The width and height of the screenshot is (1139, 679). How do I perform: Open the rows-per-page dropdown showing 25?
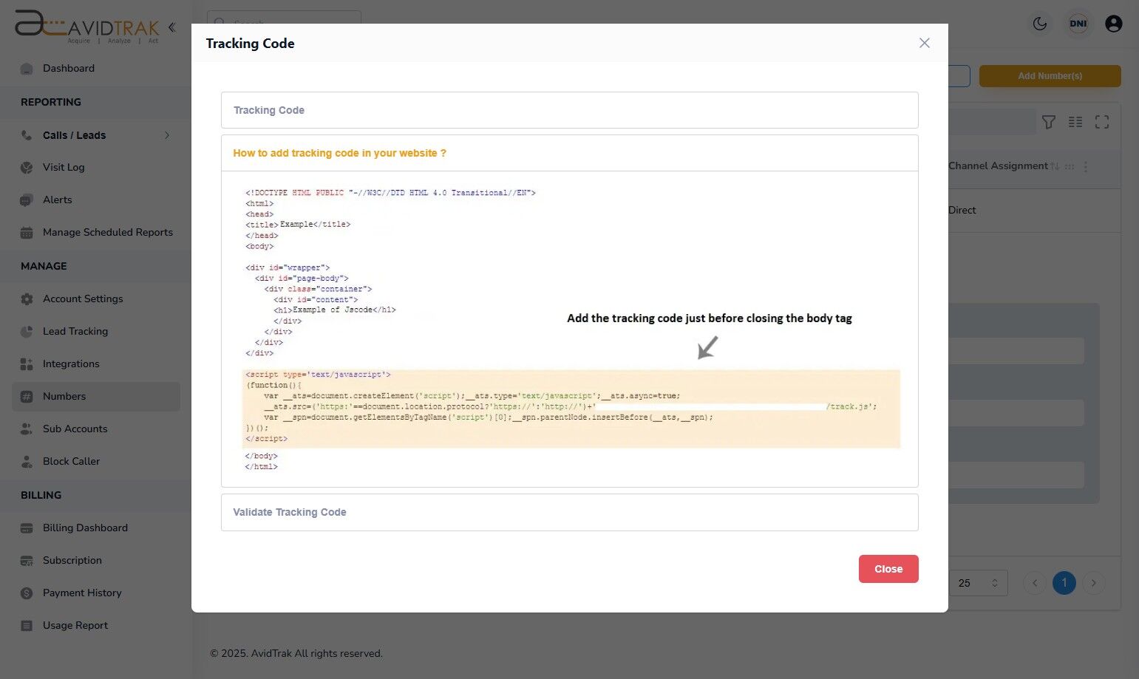pyautogui.click(x=978, y=583)
